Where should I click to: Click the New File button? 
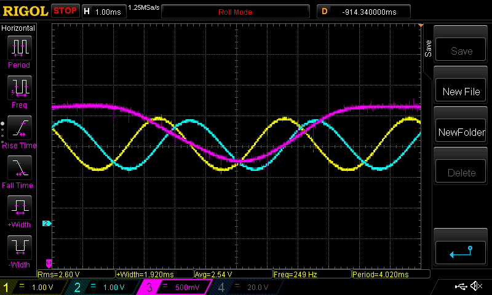coord(461,90)
